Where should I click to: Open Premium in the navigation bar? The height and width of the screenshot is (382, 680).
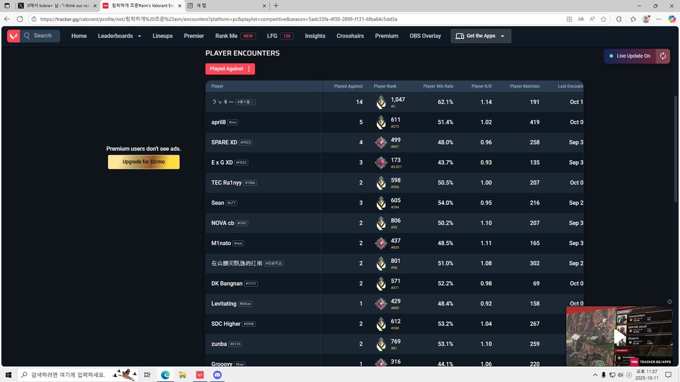(x=386, y=36)
